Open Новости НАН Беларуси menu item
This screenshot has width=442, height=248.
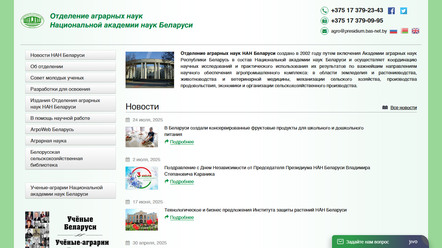[x=71, y=55]
